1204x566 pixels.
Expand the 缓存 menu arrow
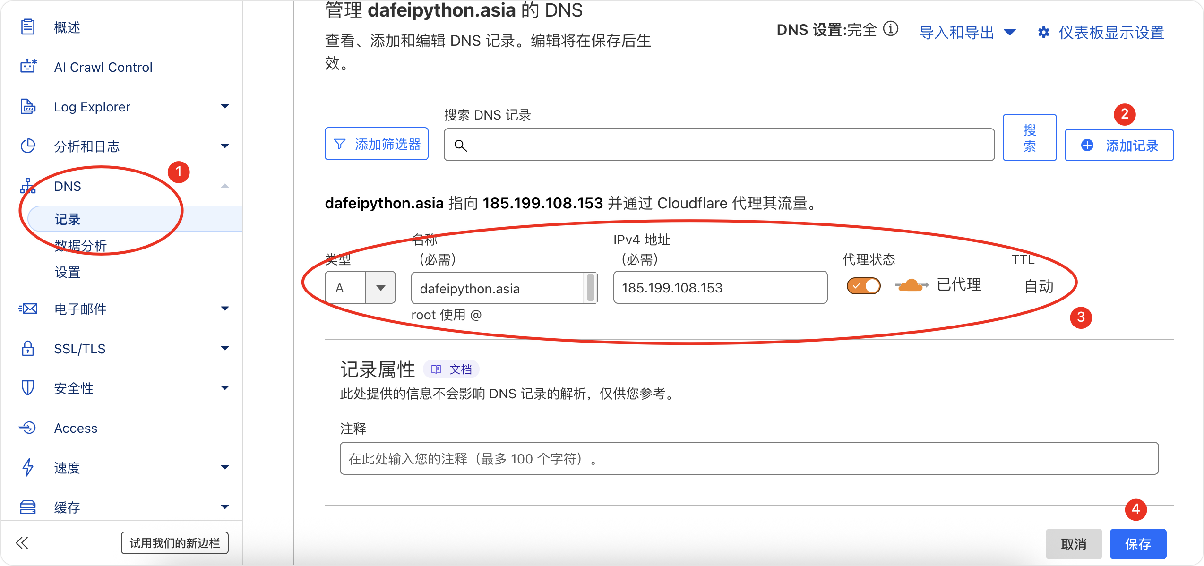tap(225, 507)
